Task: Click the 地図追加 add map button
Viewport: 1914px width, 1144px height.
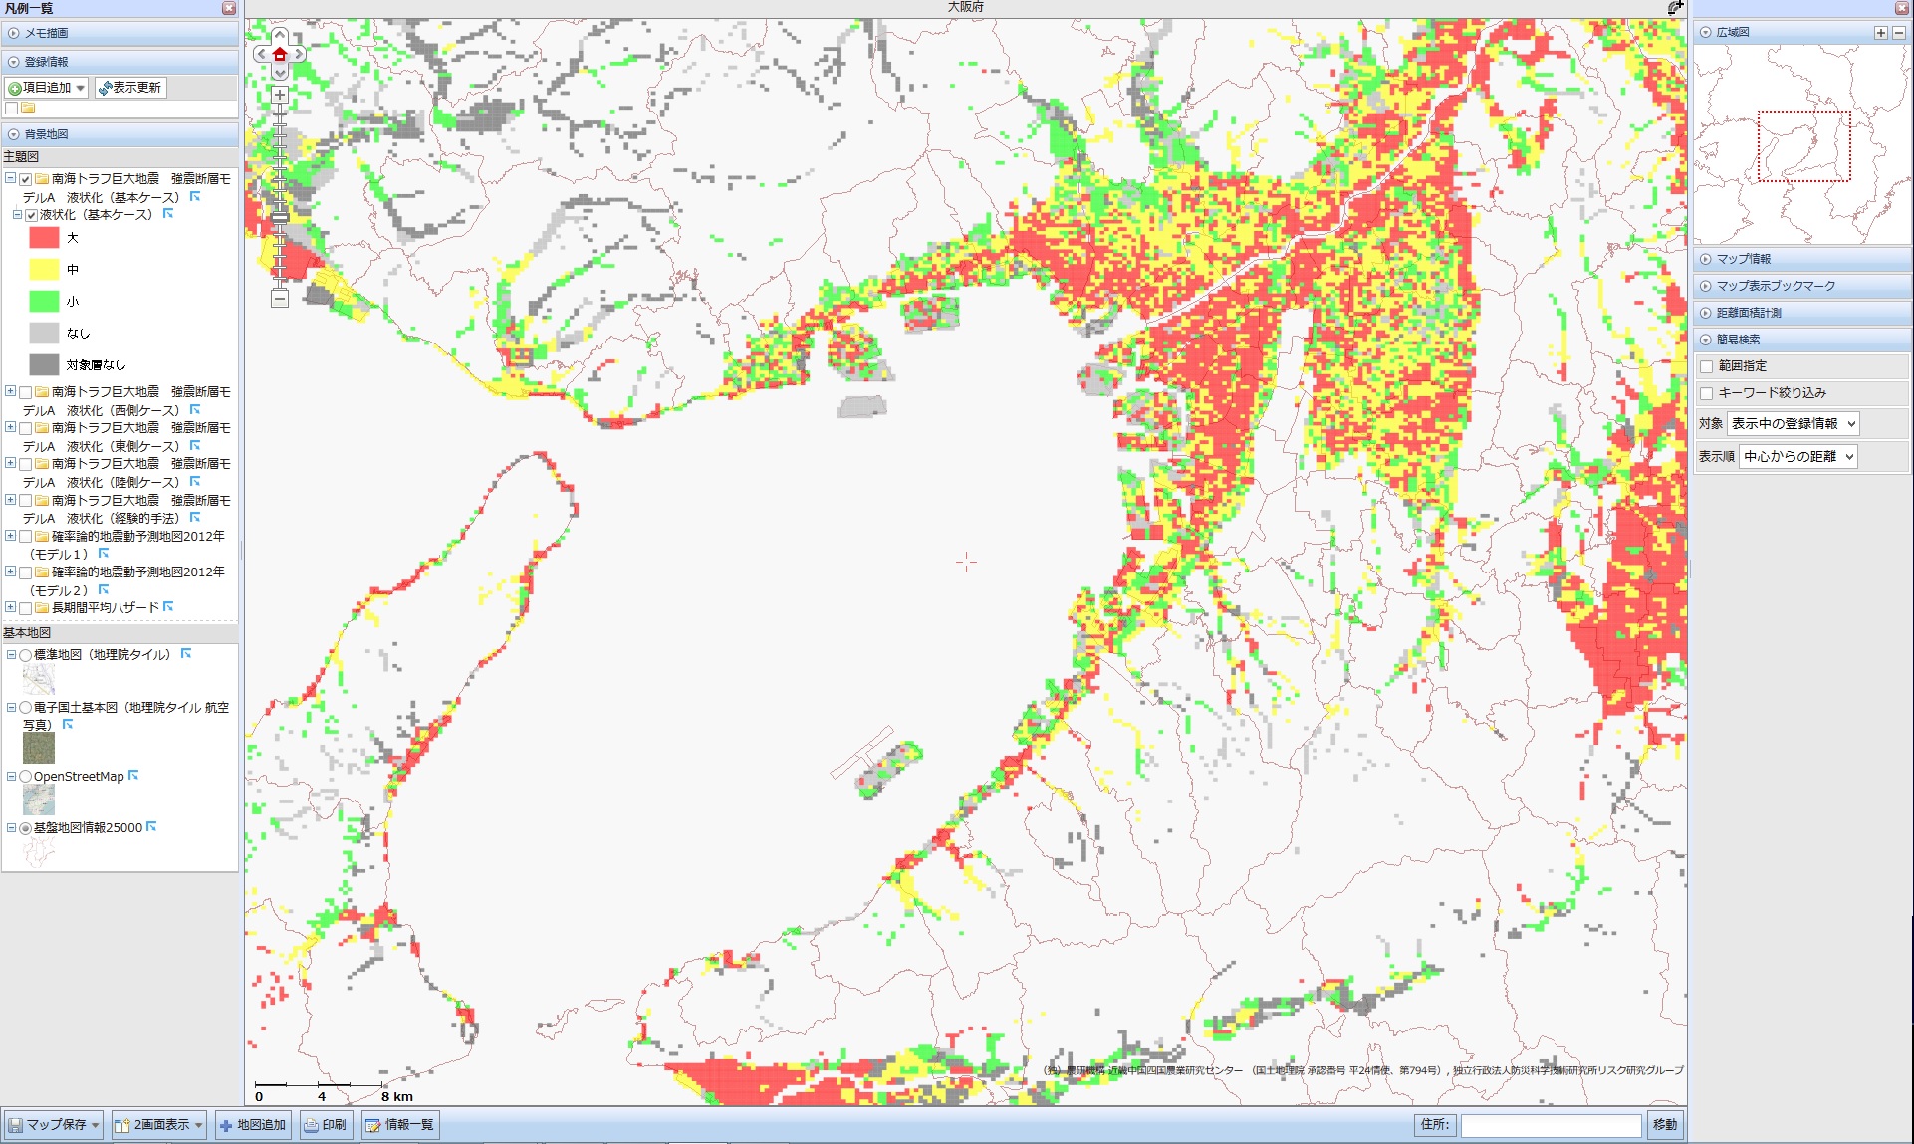Action: click(253, 1125)
